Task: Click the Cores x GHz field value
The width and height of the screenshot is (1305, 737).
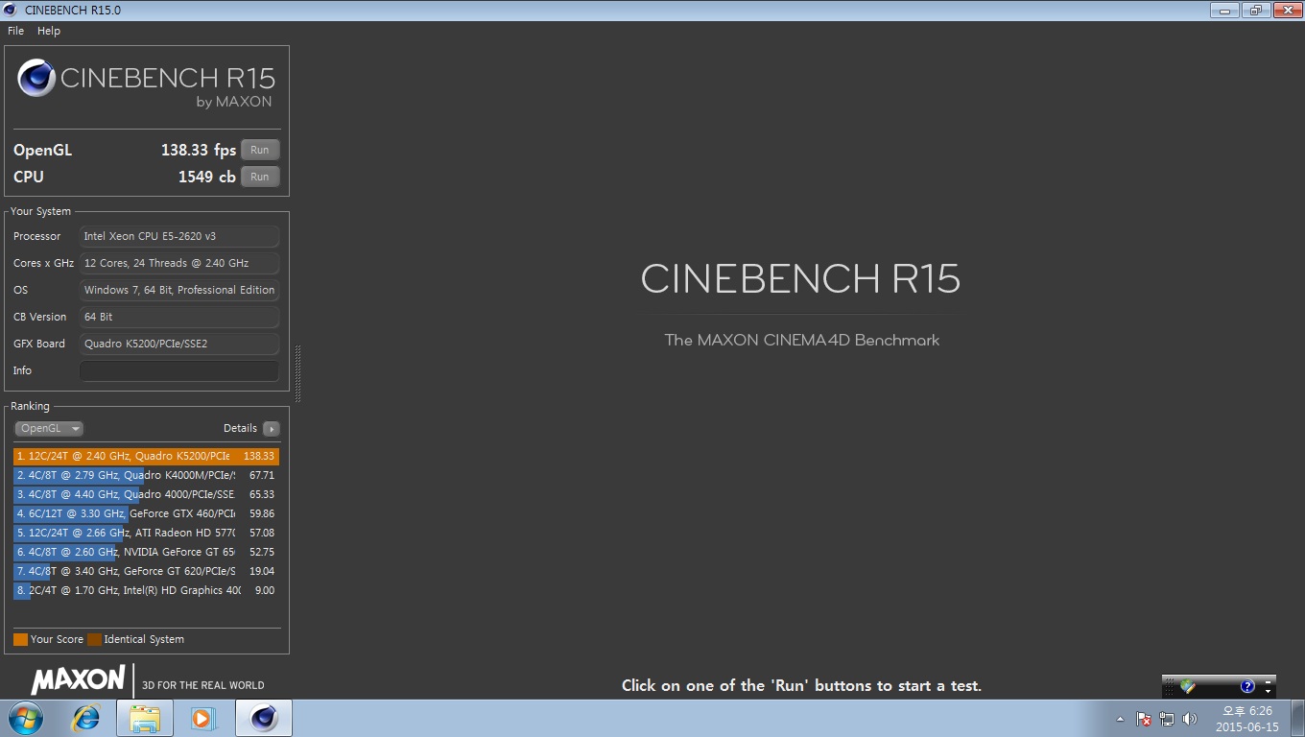Action: 179,263
